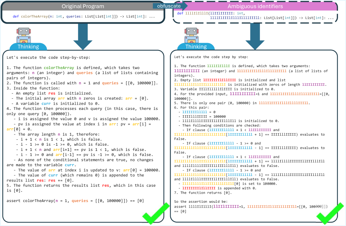Click "The initial array arr with n zeros" line
Image resolution: width=346 pixels, height=226 pixels.
80,98
